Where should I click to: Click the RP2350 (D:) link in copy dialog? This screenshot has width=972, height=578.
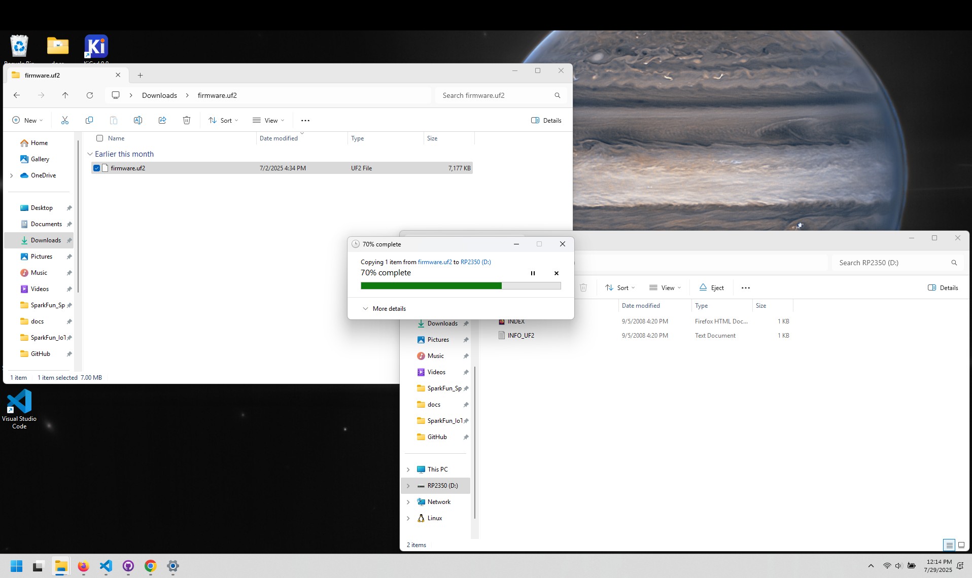tap(475, 262)
